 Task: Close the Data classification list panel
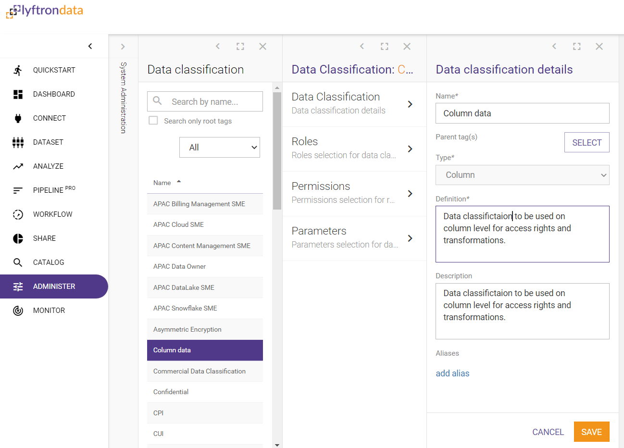tap(262, 46)
